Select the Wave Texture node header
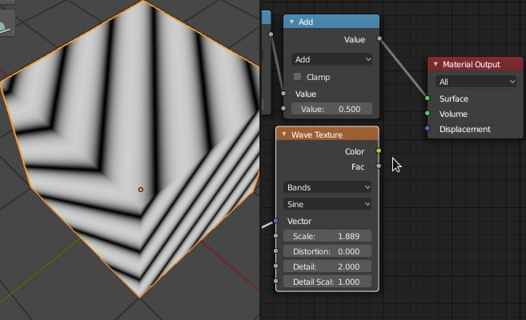 tap(327, 134)
